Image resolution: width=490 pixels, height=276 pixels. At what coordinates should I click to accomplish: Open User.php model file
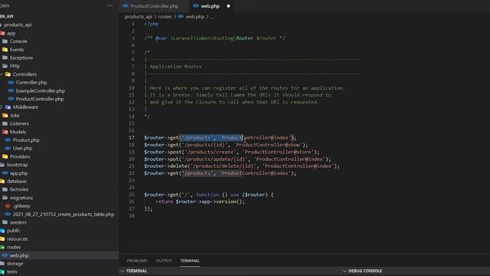click(22, 148)
